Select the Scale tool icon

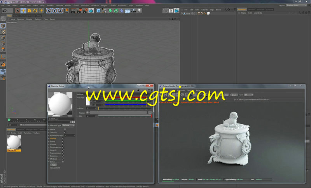click(x=30, y=11)
